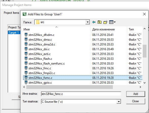Sort by Имя column header
This screenshot has height=113, width=149.
tap(56, 29)
